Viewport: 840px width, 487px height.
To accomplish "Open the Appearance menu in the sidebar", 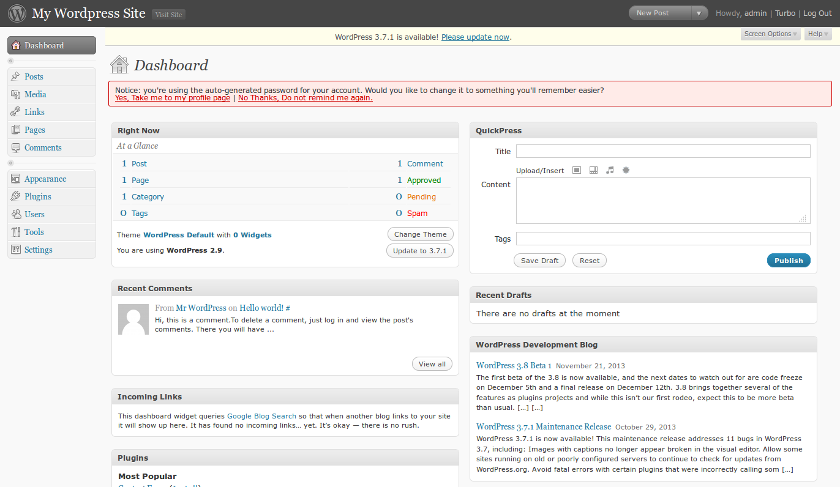I will pos(45,179).
